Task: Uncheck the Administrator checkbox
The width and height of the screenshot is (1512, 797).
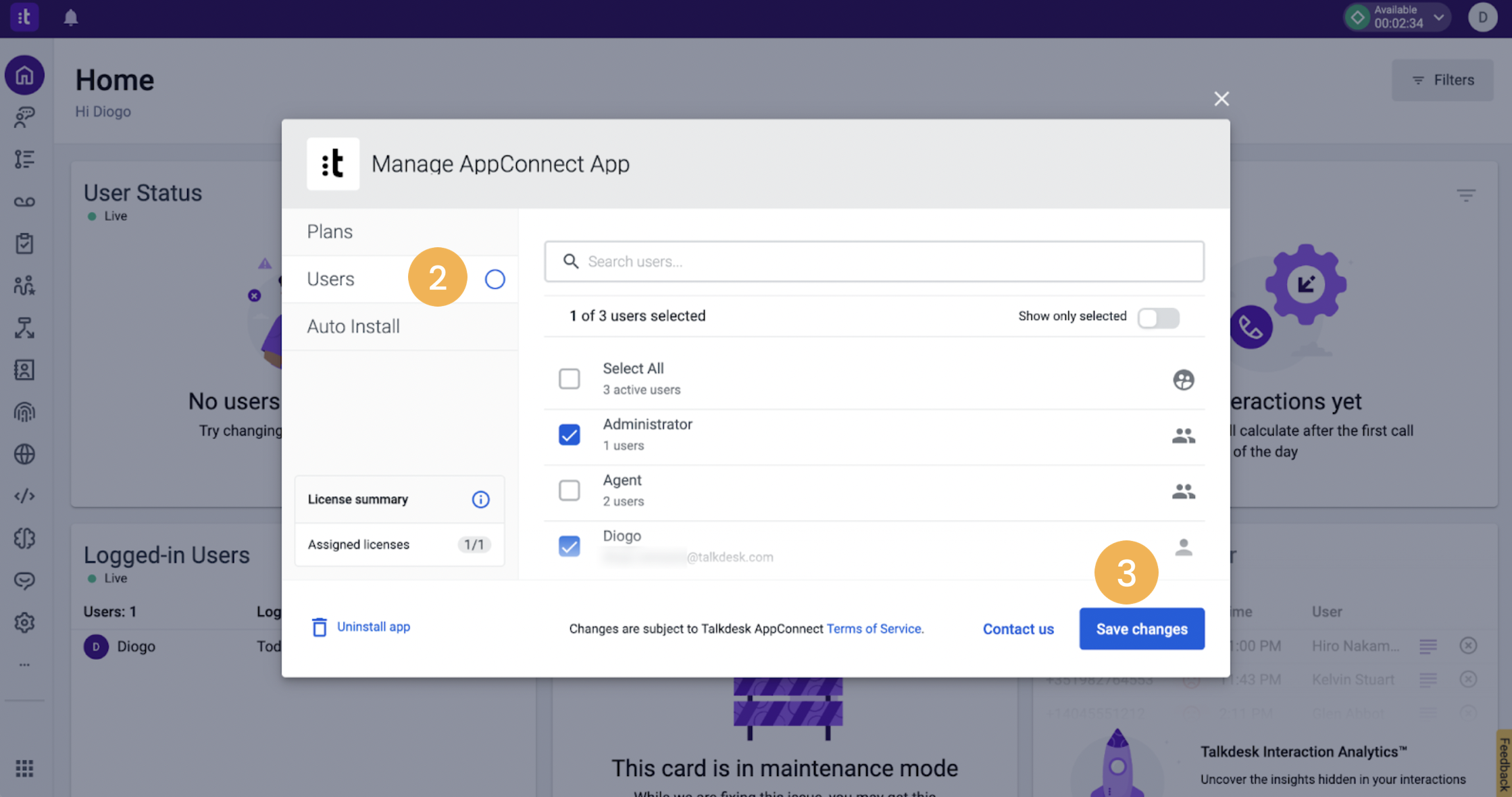Action: pyautogui.click(x=570, y=434)
